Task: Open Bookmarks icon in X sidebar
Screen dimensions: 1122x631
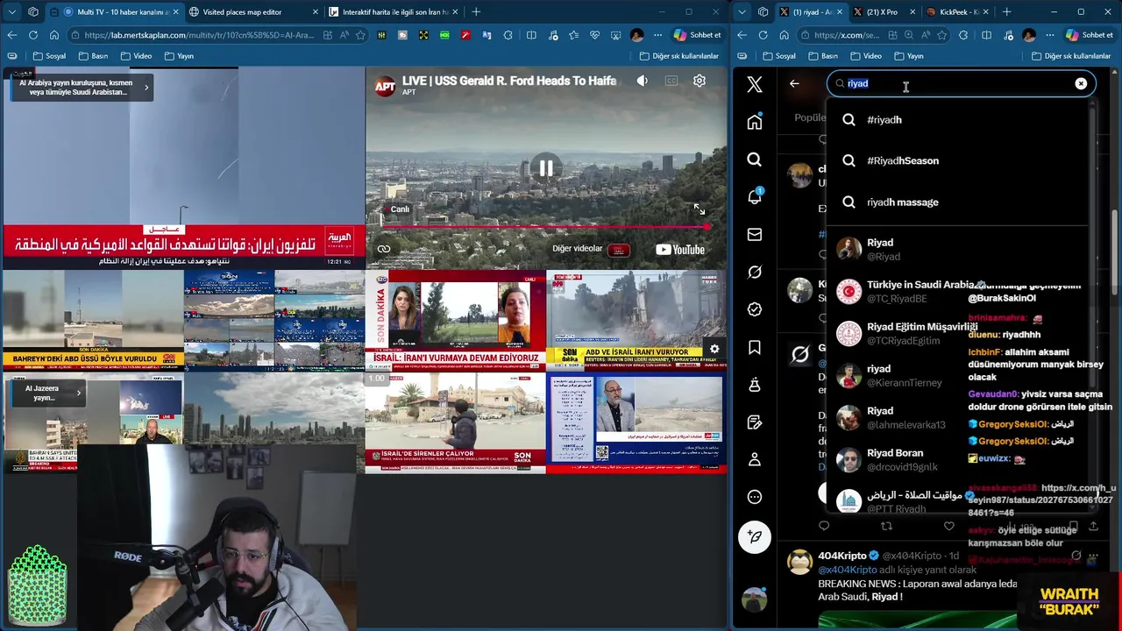Action: (755, 347)
